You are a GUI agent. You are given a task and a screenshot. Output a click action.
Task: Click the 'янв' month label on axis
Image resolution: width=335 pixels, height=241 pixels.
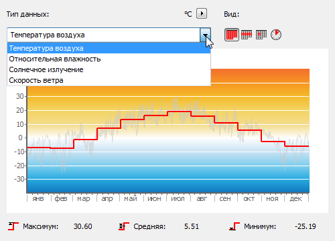pos(38,198)
